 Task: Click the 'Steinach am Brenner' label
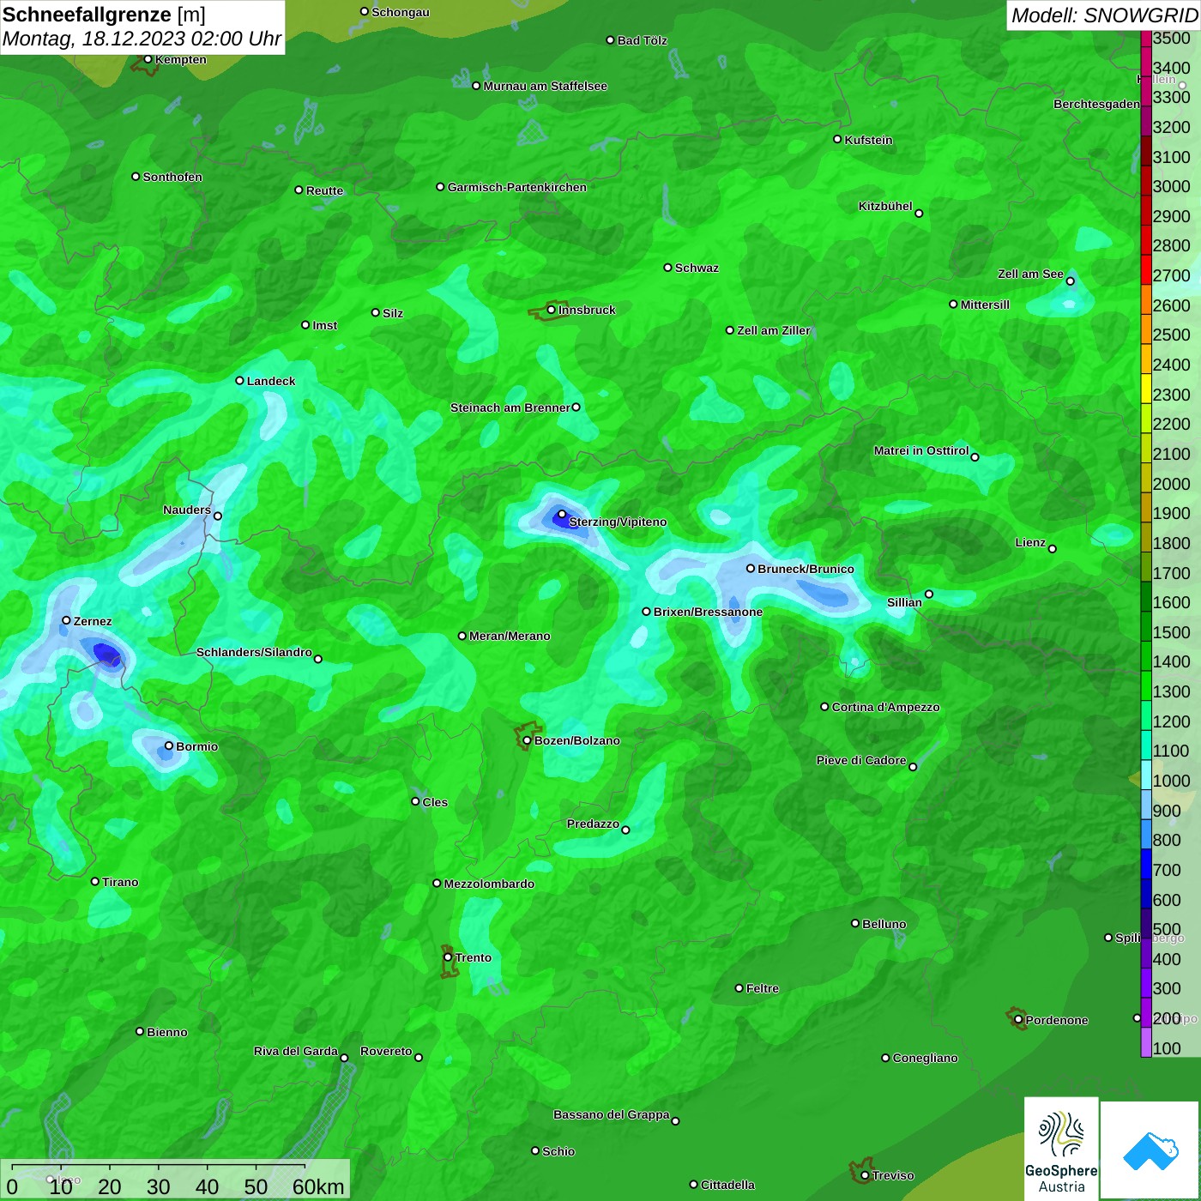(x=510, y=407)
